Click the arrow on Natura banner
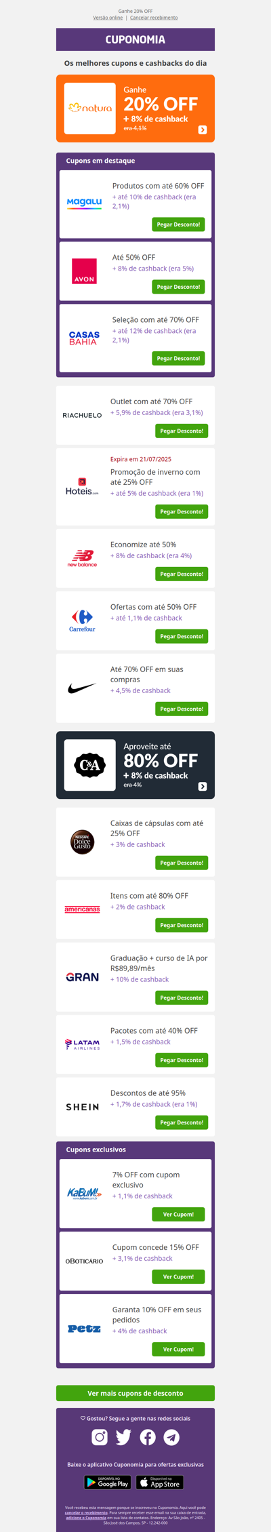Screen dimensions: 271x1532 coord(203,130)
